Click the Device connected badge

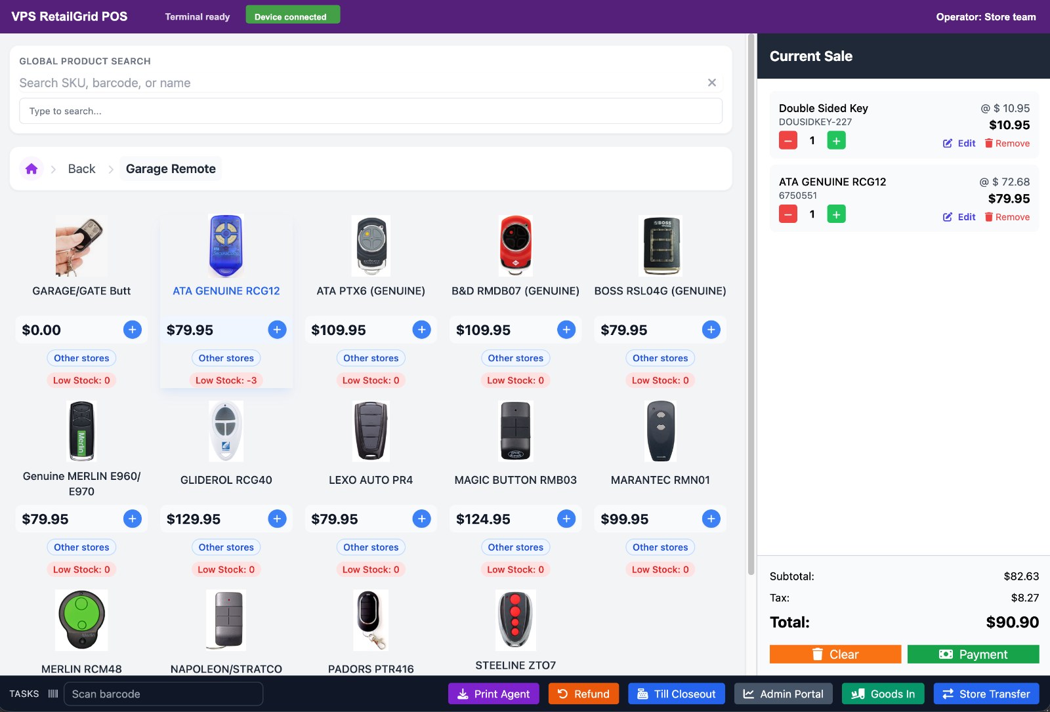(293, 16)
